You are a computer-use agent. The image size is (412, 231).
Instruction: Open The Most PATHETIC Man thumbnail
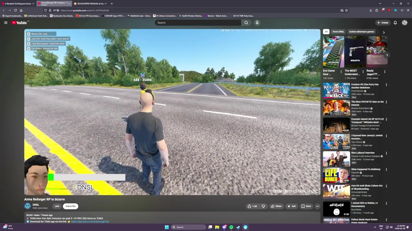336,108
